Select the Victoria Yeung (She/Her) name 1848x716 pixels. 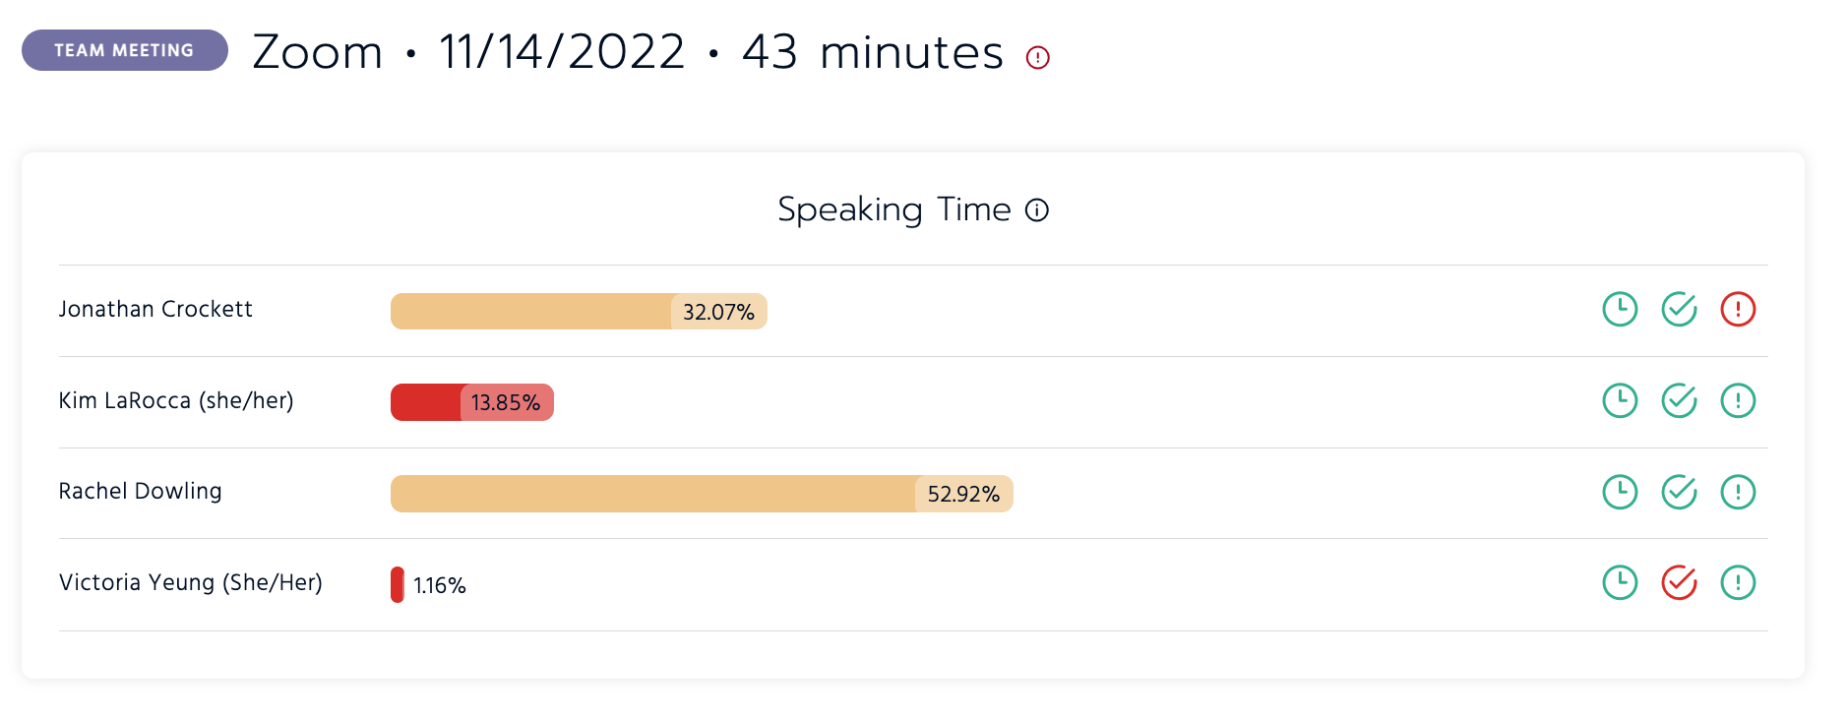191,582
